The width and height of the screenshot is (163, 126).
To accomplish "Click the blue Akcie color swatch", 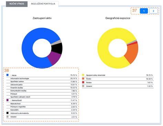I will click(8, 75).
